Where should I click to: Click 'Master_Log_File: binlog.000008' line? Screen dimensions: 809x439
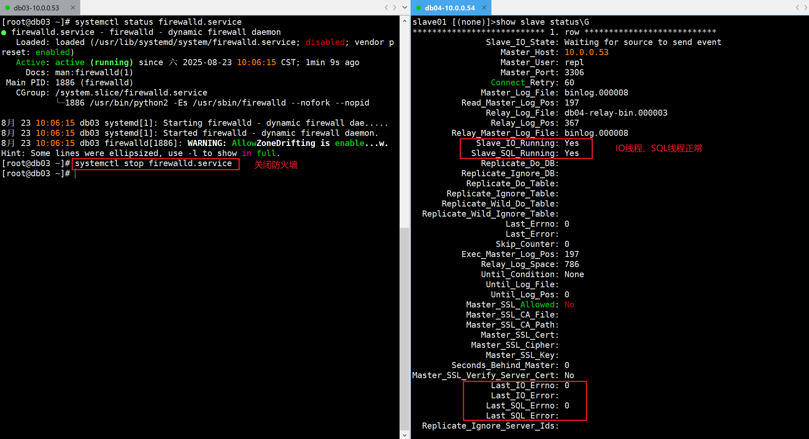554,93
